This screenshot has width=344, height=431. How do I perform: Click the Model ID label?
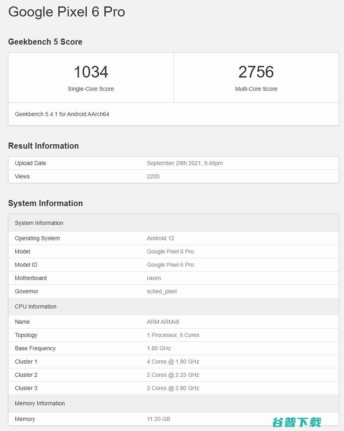pyautogui.click(x=26, y=265)
